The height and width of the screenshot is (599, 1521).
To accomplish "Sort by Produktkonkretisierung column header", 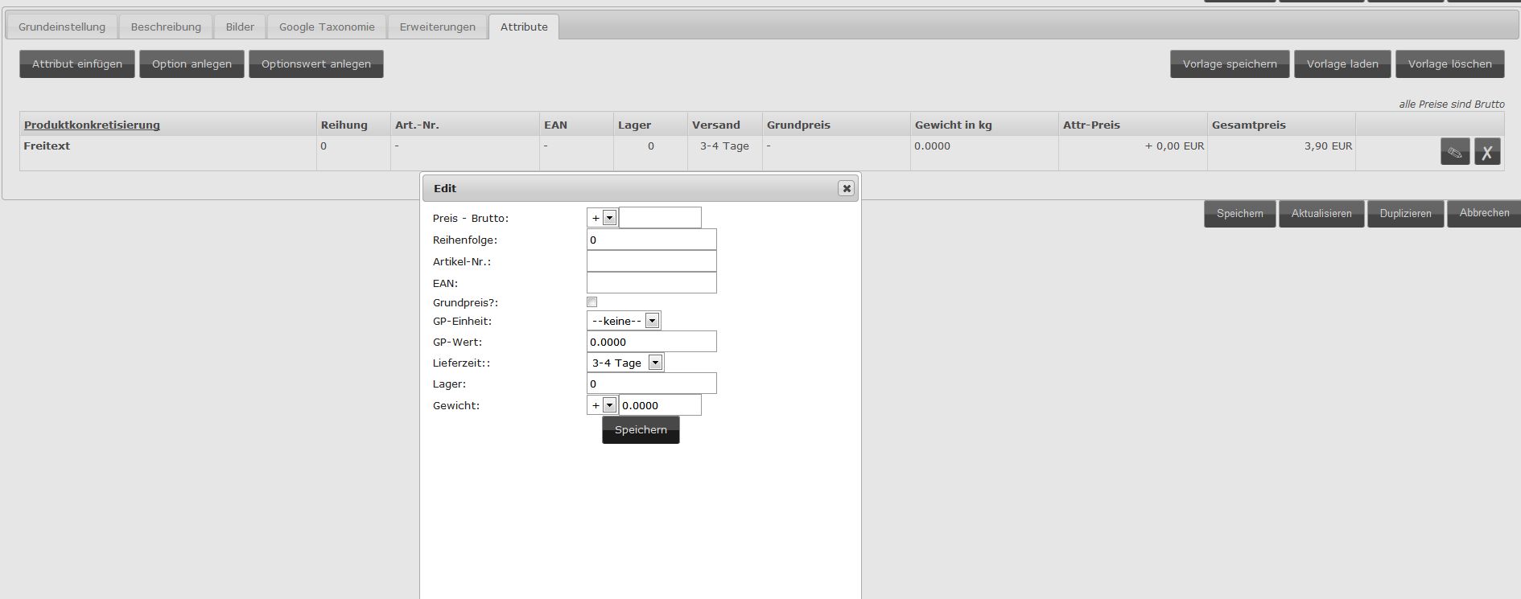I will (x=92, y=125).
